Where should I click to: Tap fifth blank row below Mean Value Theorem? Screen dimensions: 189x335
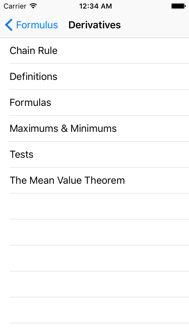coord(94,310)
